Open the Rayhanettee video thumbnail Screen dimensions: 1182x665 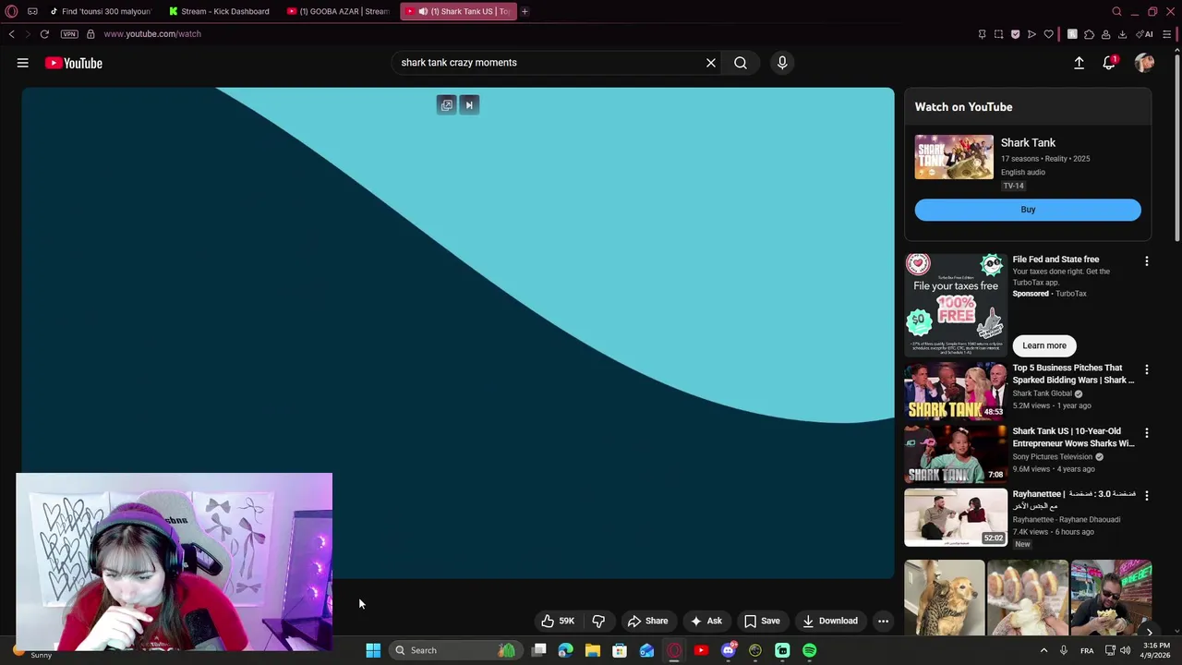click(956, 517)
